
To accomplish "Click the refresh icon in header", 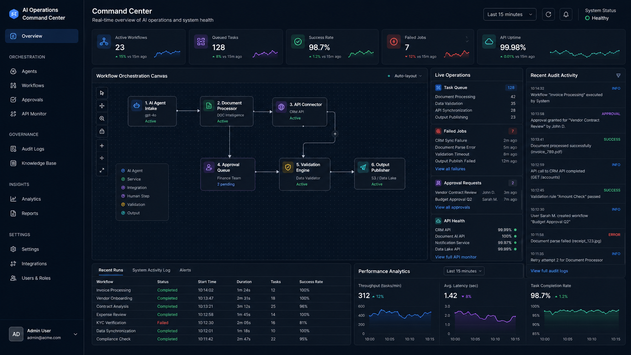I will pyautogui.click(x=548, y=14).
